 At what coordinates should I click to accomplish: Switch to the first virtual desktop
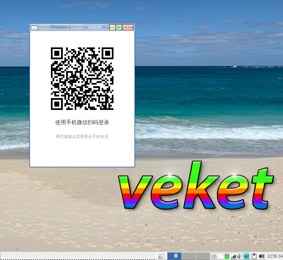(174, 256)
